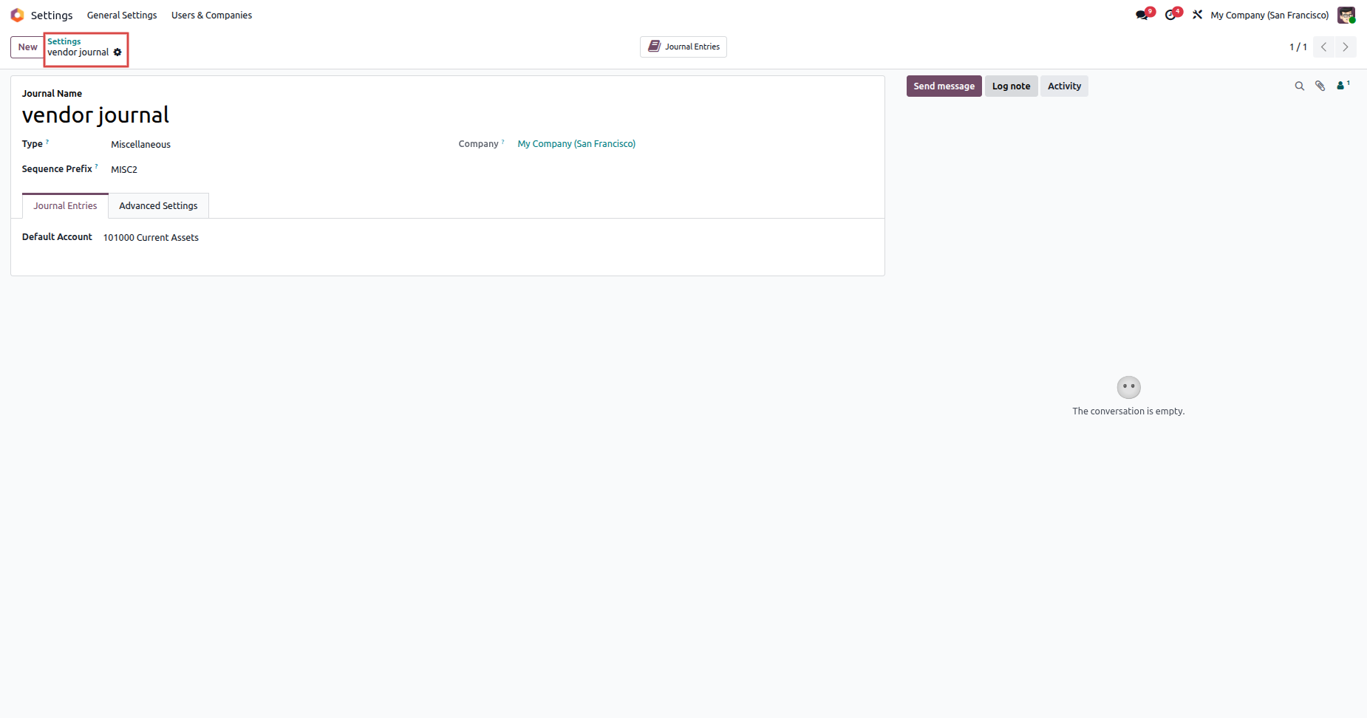Open the user avatar menu
The height and width of the screenshot is (718, 1367).
tap(1346, 15)
